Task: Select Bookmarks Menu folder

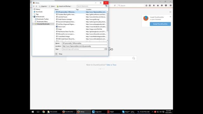Action: 42,22
